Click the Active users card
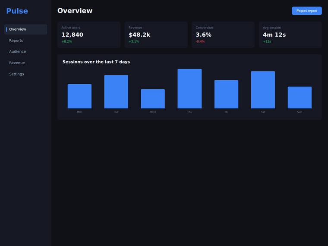The height and width of the screenshot is (246, 328). coord(89,35)
